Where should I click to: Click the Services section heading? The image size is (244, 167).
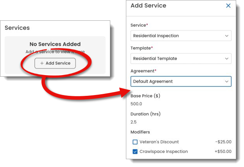17,28
